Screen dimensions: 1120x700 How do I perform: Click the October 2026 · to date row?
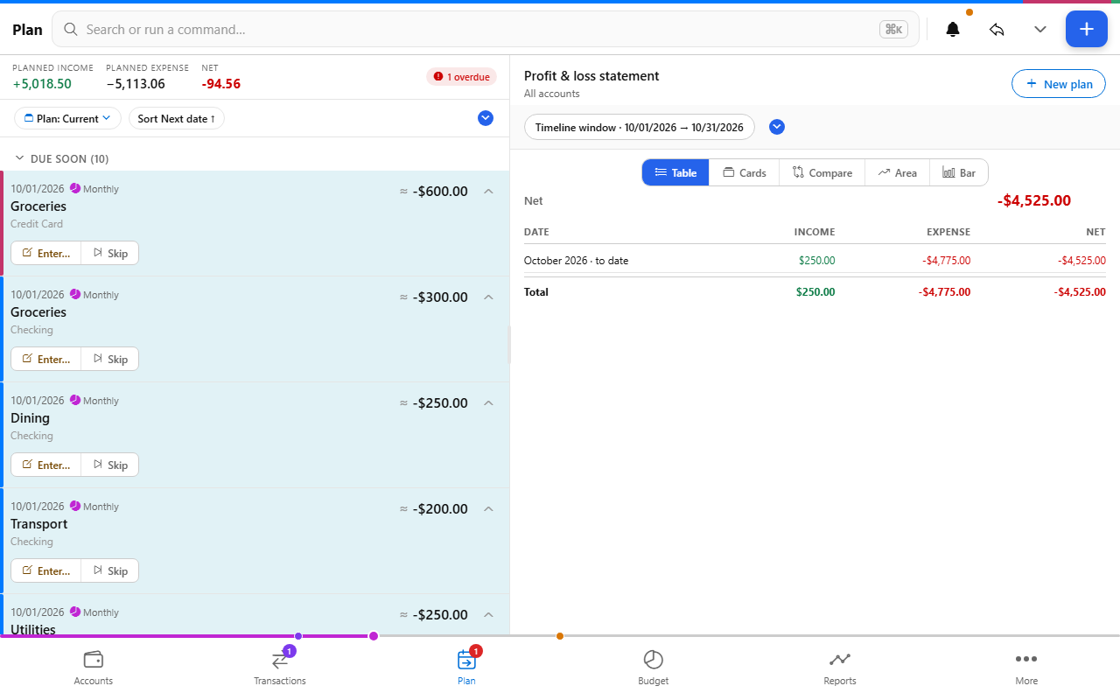pyautogui.click(x=815, y=260)
